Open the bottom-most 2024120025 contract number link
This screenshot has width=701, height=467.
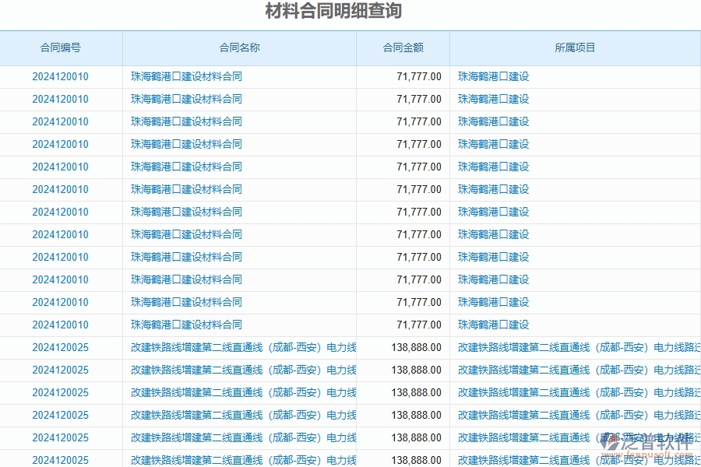point(61,460)
